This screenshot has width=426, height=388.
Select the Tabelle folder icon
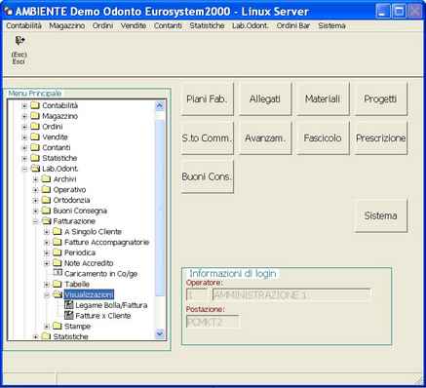pos(58,284)
